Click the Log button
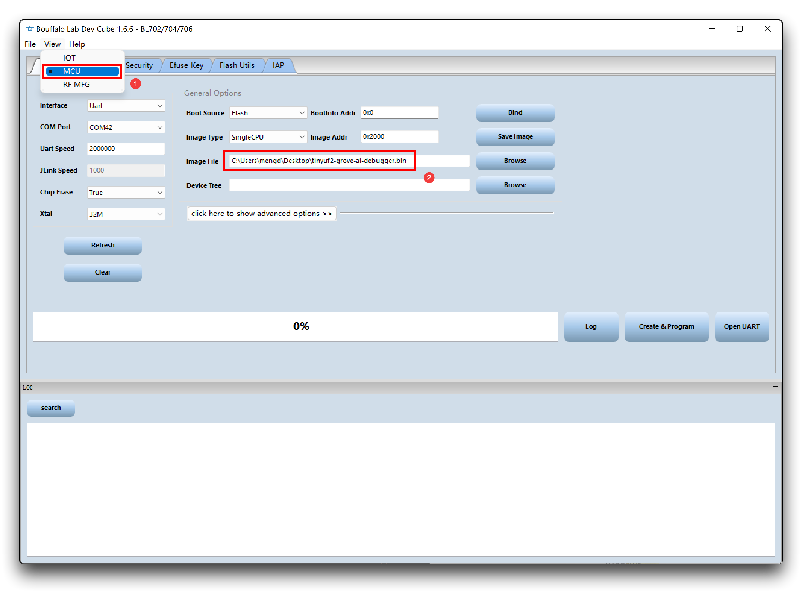 click(x=591, y=327)
